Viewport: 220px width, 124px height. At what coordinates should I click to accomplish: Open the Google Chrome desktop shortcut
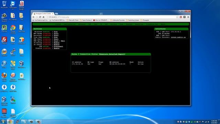point(13,29)
